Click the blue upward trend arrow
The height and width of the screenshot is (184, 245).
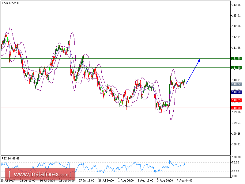click(193, 71)
